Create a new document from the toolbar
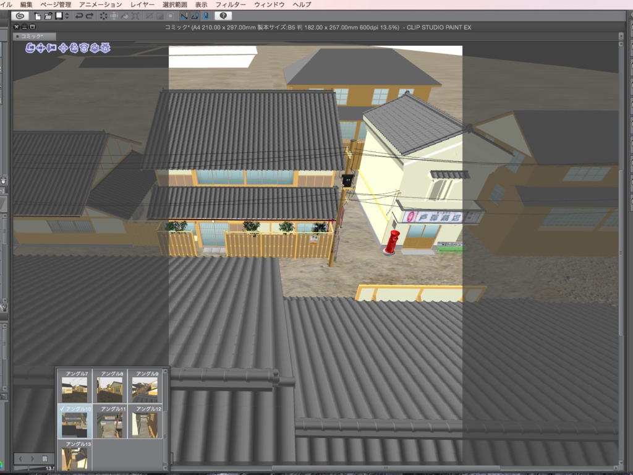 pyautogui.click(x=38, y=16)
